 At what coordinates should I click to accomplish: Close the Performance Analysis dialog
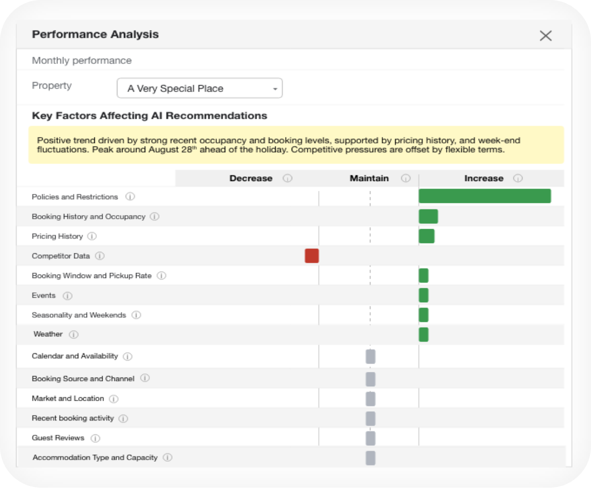[545, 36]
